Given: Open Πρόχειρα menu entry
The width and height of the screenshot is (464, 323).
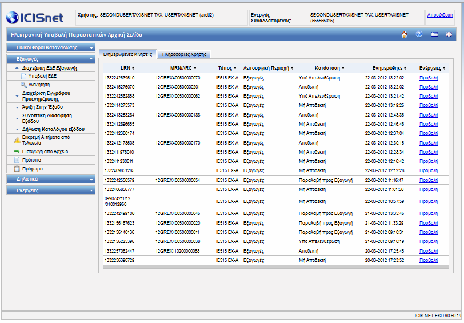Looking at the screenshot, I should (33, 169).
